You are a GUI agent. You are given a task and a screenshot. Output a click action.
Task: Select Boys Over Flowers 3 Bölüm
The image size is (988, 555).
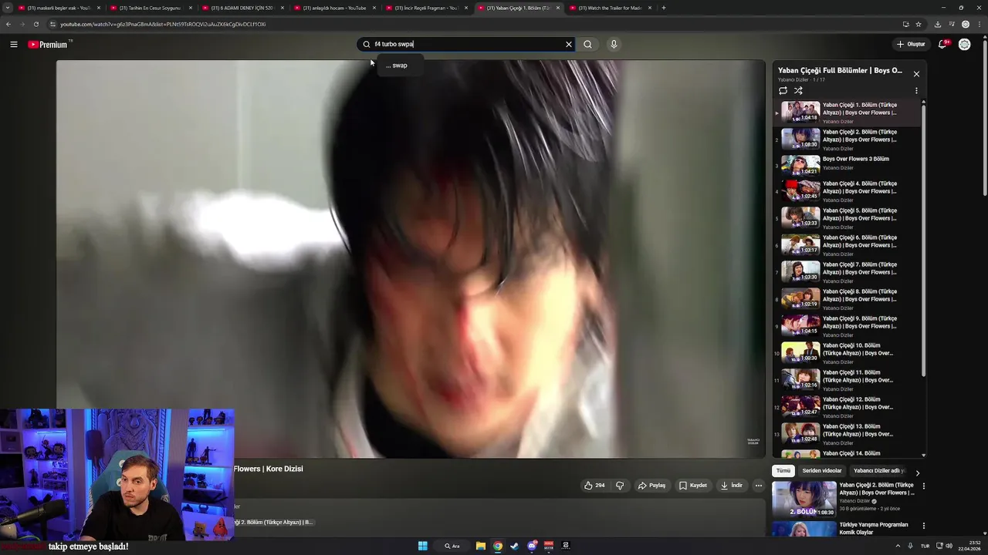[847, 164]
